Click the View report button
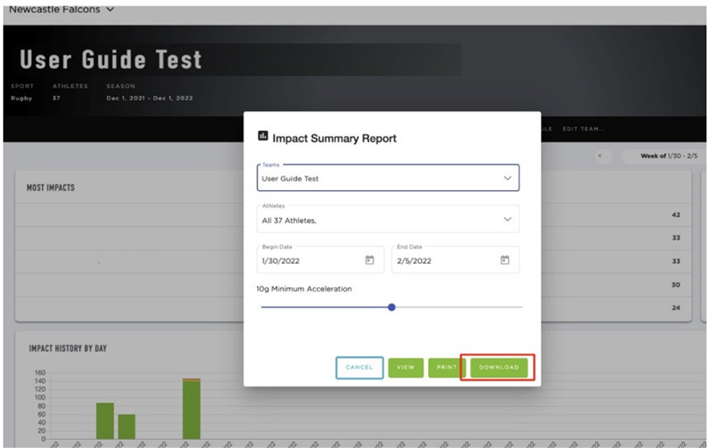Image resolution: width=713 pixels, height=448 pixels. pyautogui.click(x=406, y=367)
